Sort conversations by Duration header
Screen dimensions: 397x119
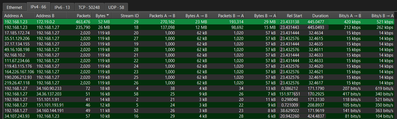(320, 16)
